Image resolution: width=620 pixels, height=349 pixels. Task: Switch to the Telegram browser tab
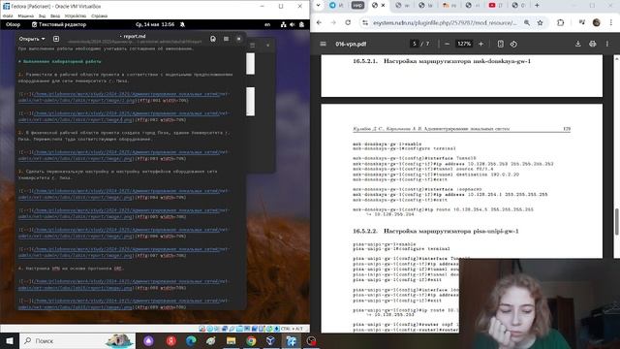point(336,5)
